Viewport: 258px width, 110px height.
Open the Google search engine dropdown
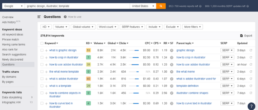(12, 6)
